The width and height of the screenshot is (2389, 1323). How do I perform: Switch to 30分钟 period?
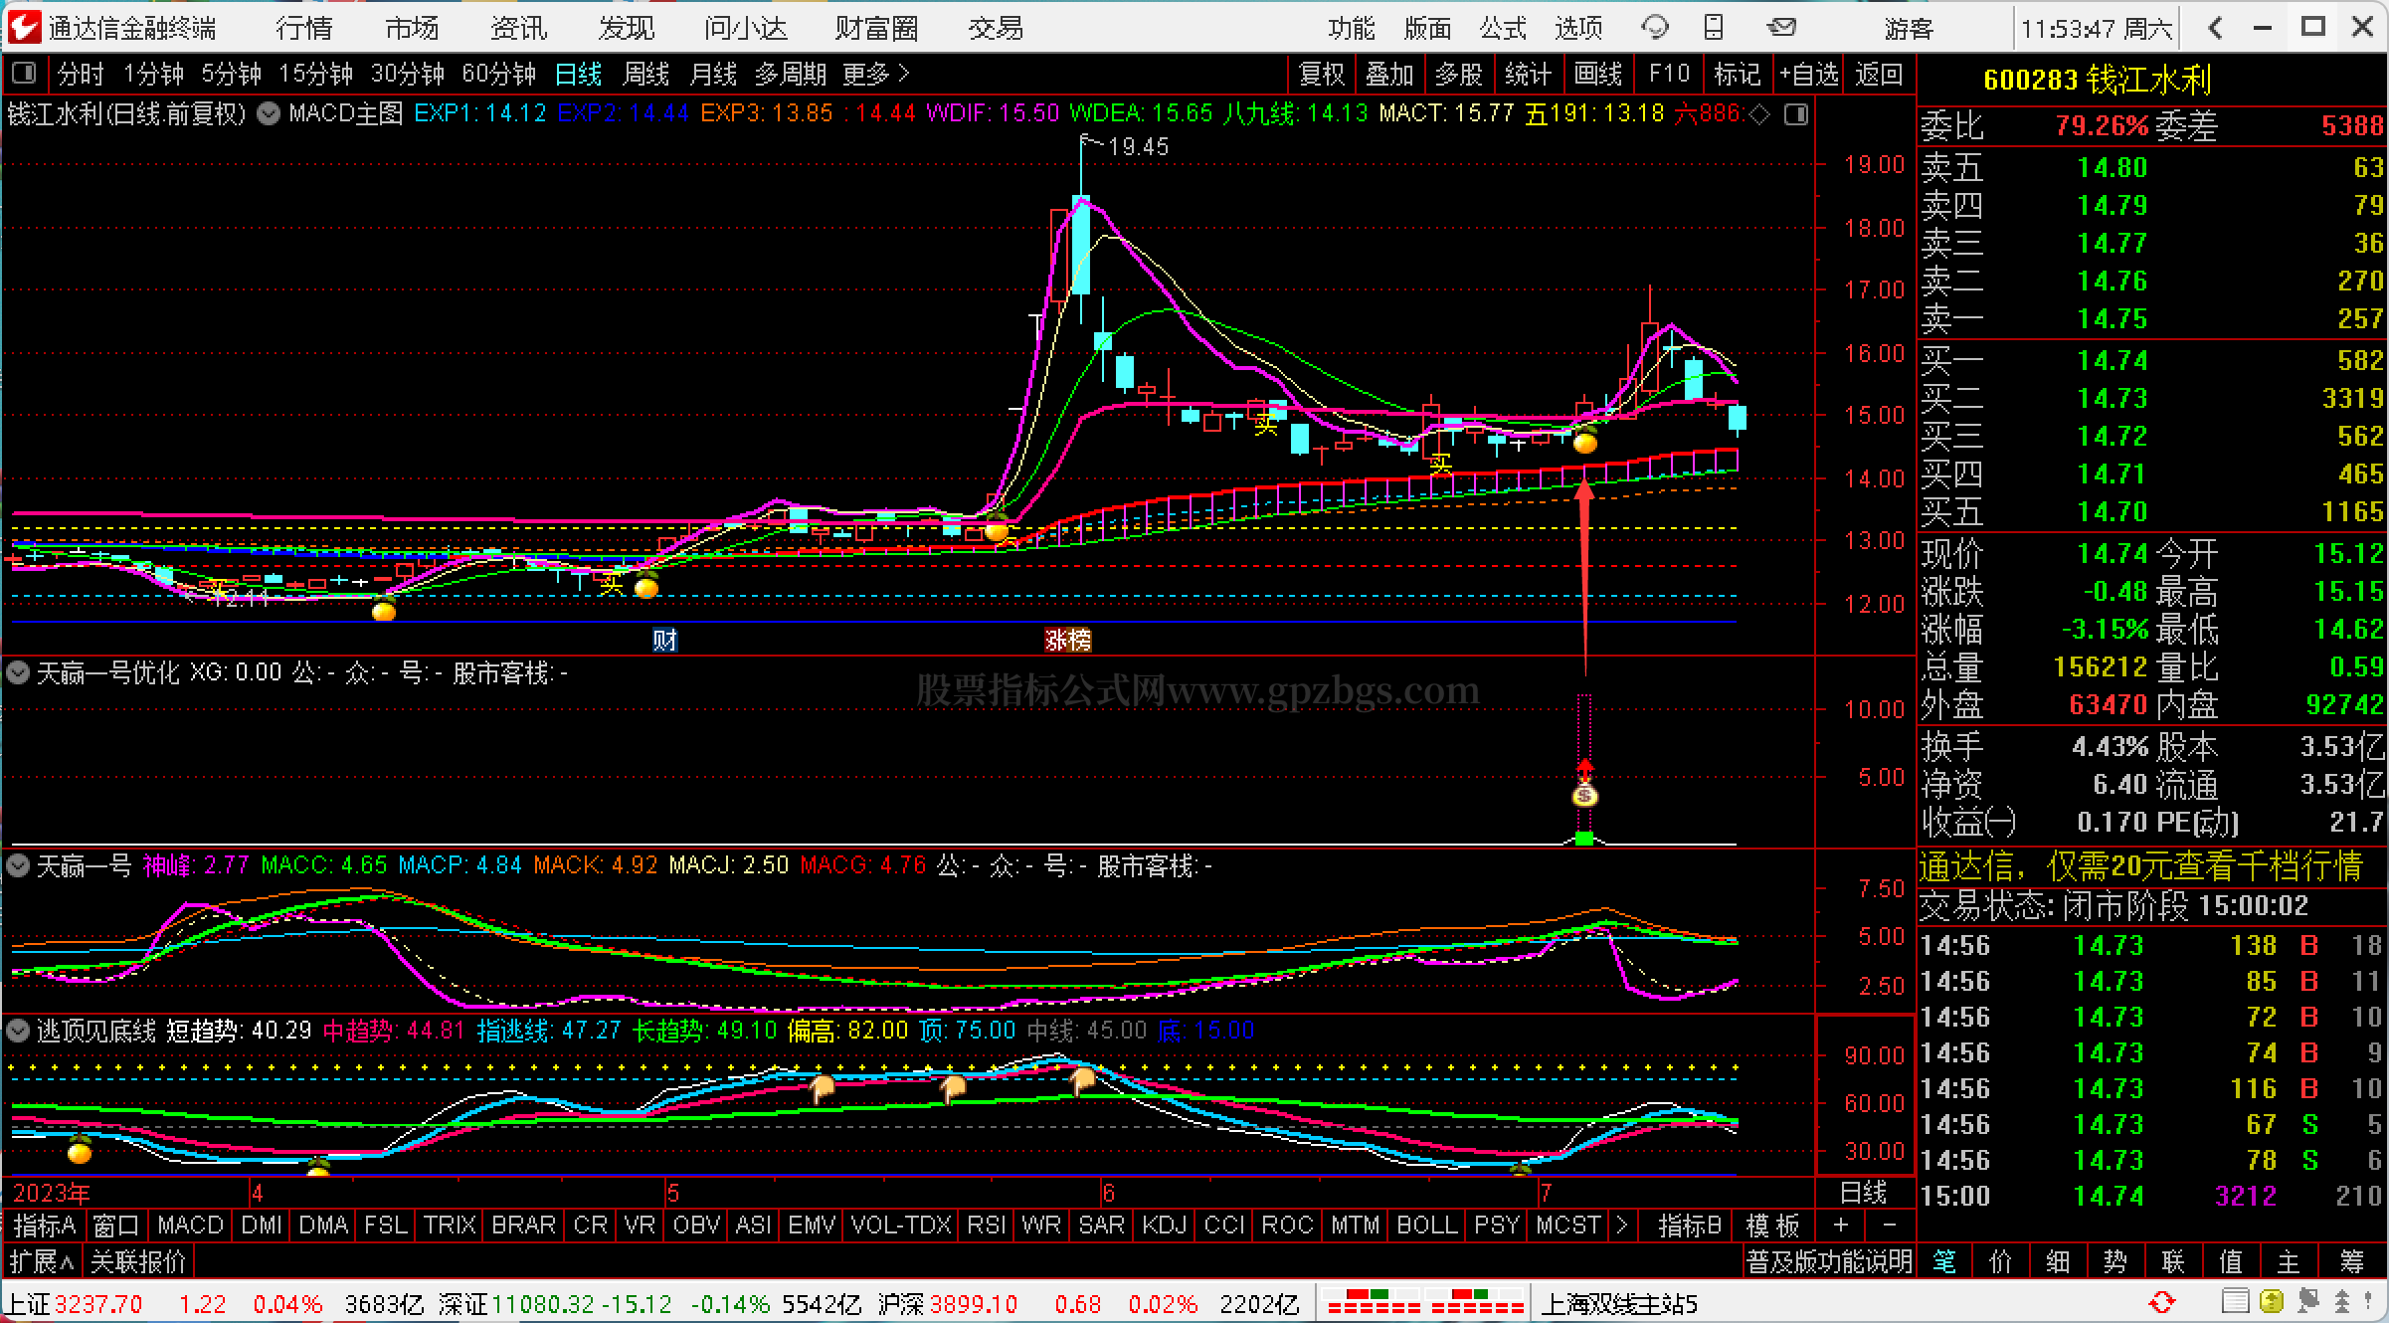point(408,74)
